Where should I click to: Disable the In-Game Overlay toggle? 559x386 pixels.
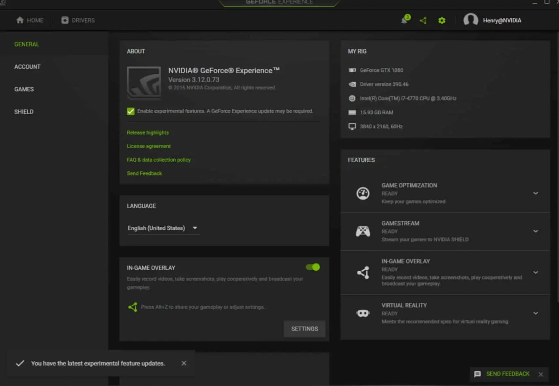(312, 267)
